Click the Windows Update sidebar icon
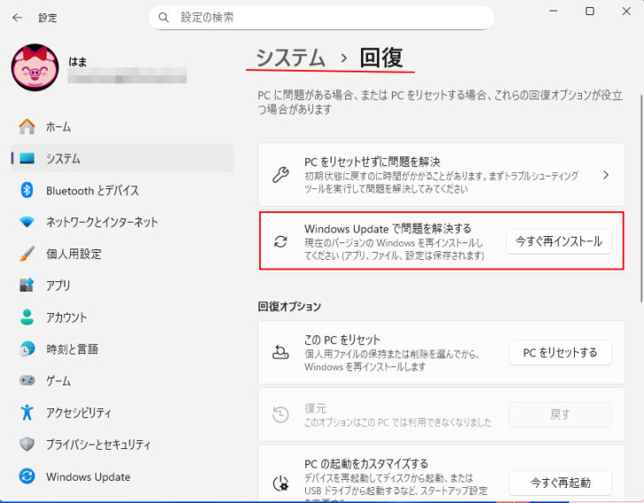Screen dimensions: 644x503 coord(27,476)
